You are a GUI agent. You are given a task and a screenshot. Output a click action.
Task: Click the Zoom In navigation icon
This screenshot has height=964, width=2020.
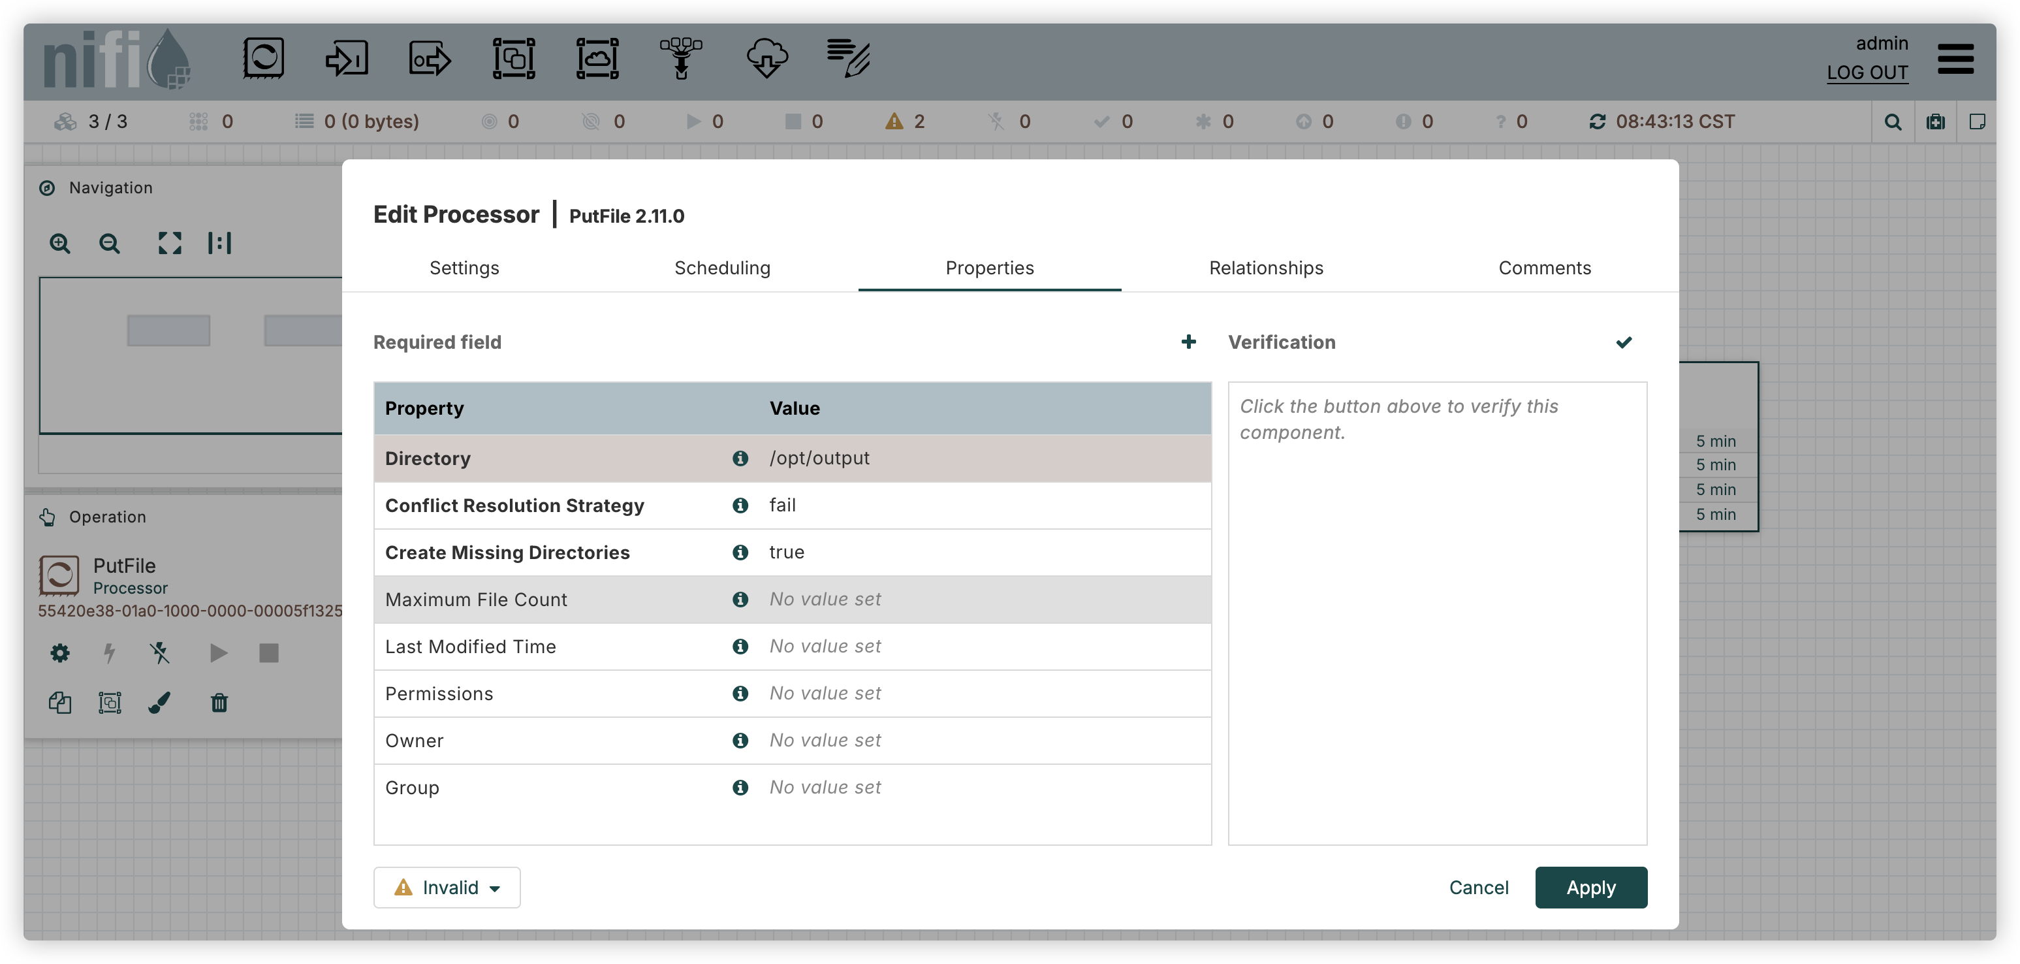pyautogui.click(x=60, y=243)
